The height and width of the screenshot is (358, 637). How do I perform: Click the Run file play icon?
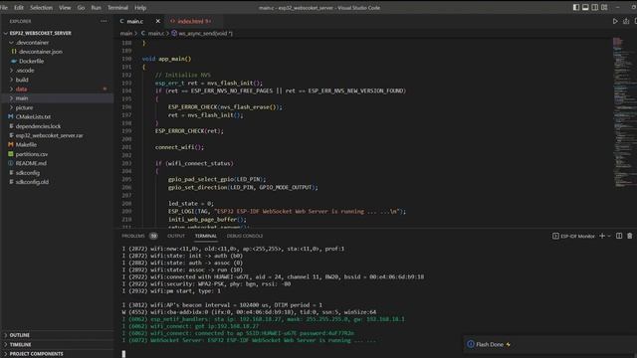(615, 21)
